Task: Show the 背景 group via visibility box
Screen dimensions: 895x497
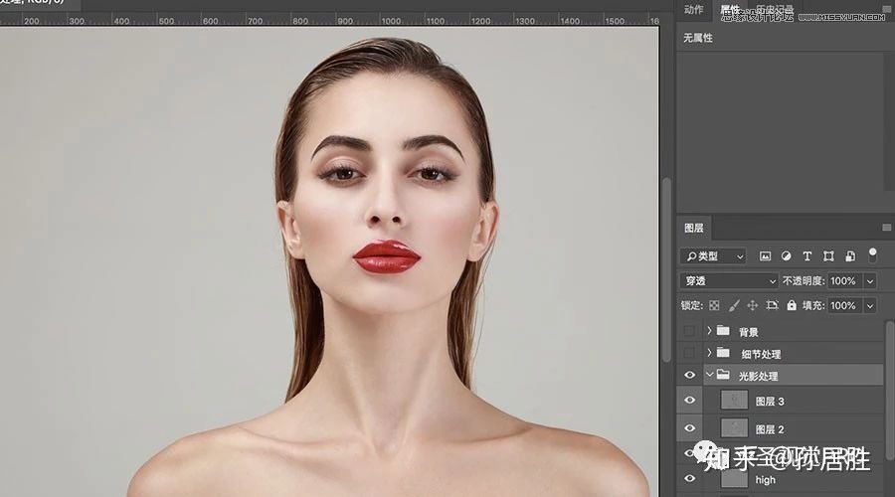Action: (x=689, y=331)
